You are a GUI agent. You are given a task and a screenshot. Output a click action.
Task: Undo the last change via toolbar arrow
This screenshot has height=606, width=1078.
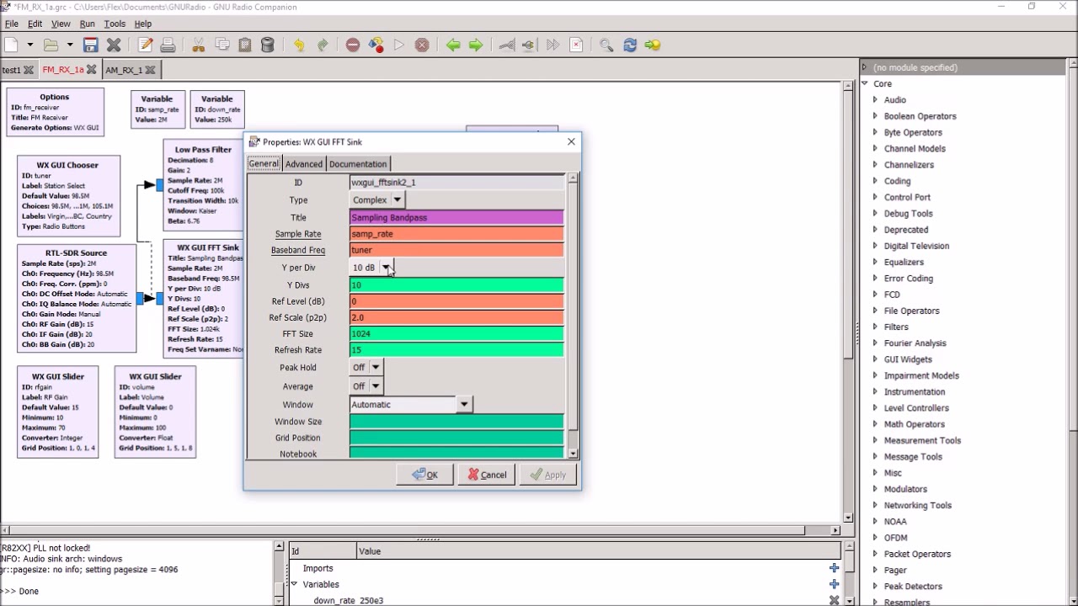click(x=299, y=45)
